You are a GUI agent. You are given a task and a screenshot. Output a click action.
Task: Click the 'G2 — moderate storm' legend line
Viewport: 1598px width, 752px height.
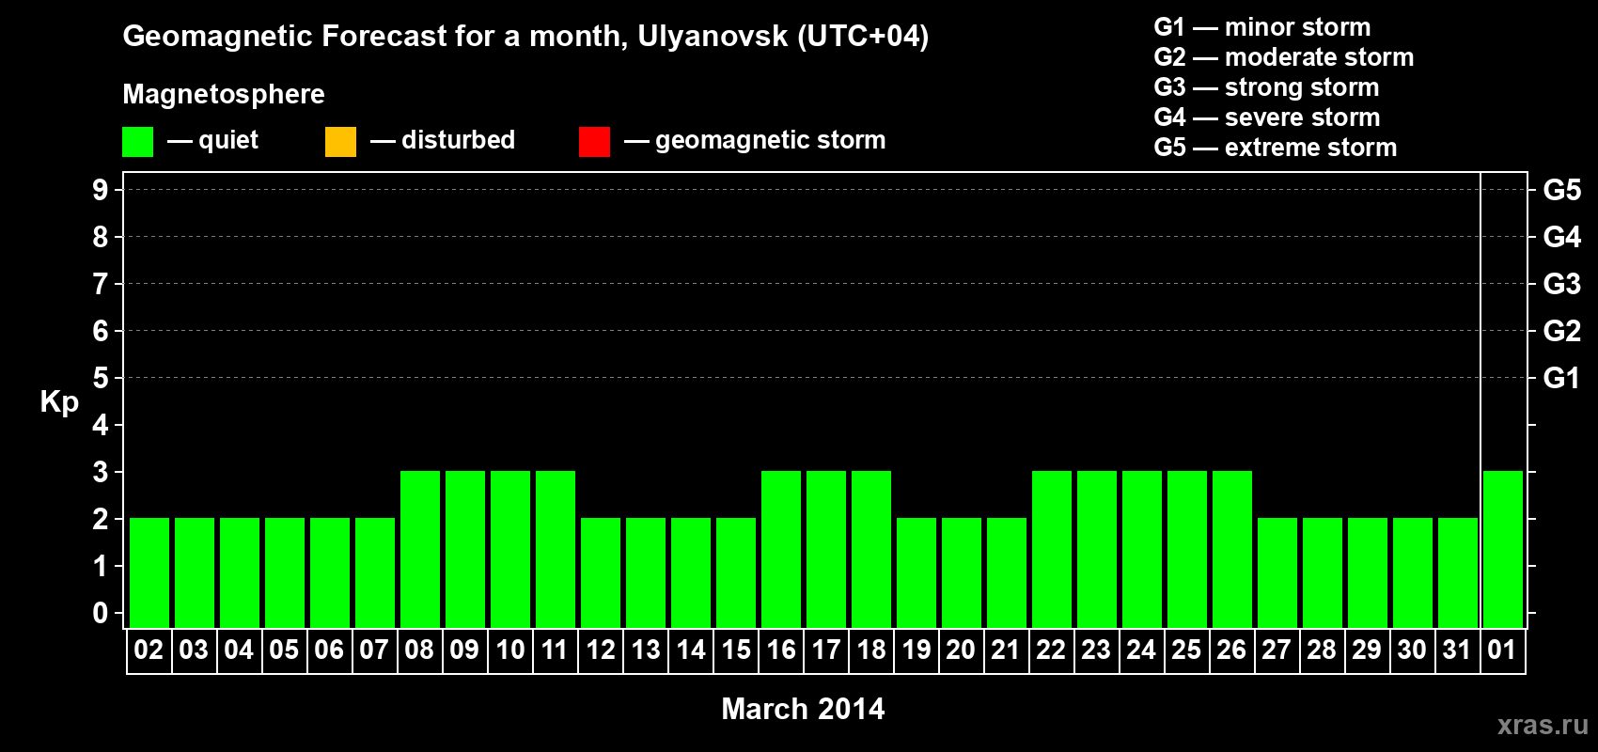1283,57
